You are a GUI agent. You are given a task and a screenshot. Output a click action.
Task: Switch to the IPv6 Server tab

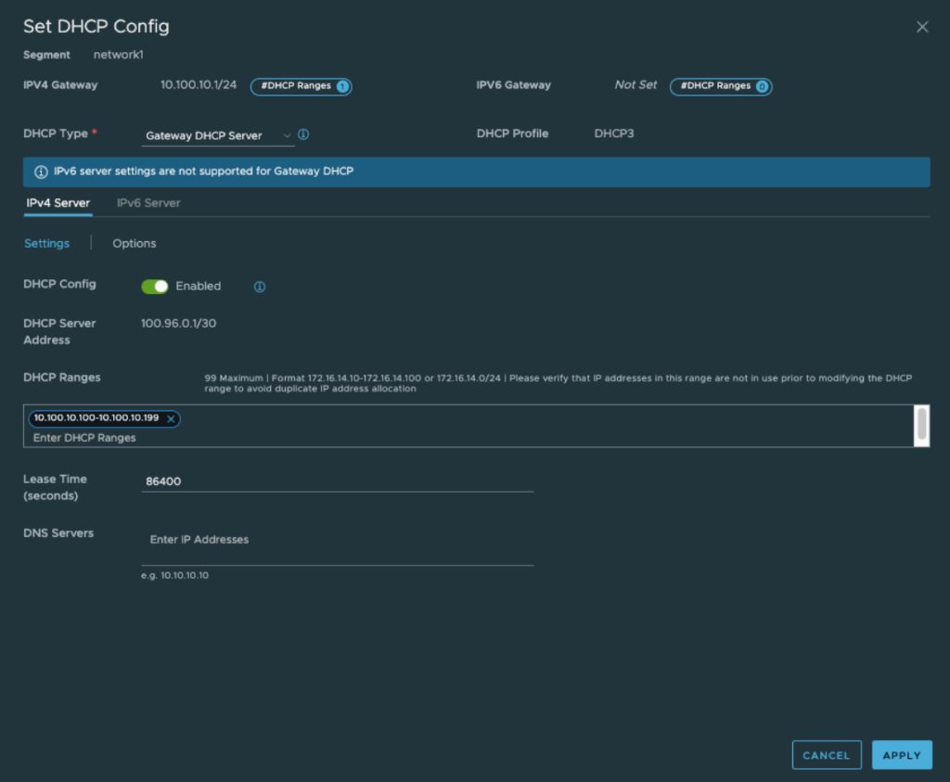coord(148,203)
